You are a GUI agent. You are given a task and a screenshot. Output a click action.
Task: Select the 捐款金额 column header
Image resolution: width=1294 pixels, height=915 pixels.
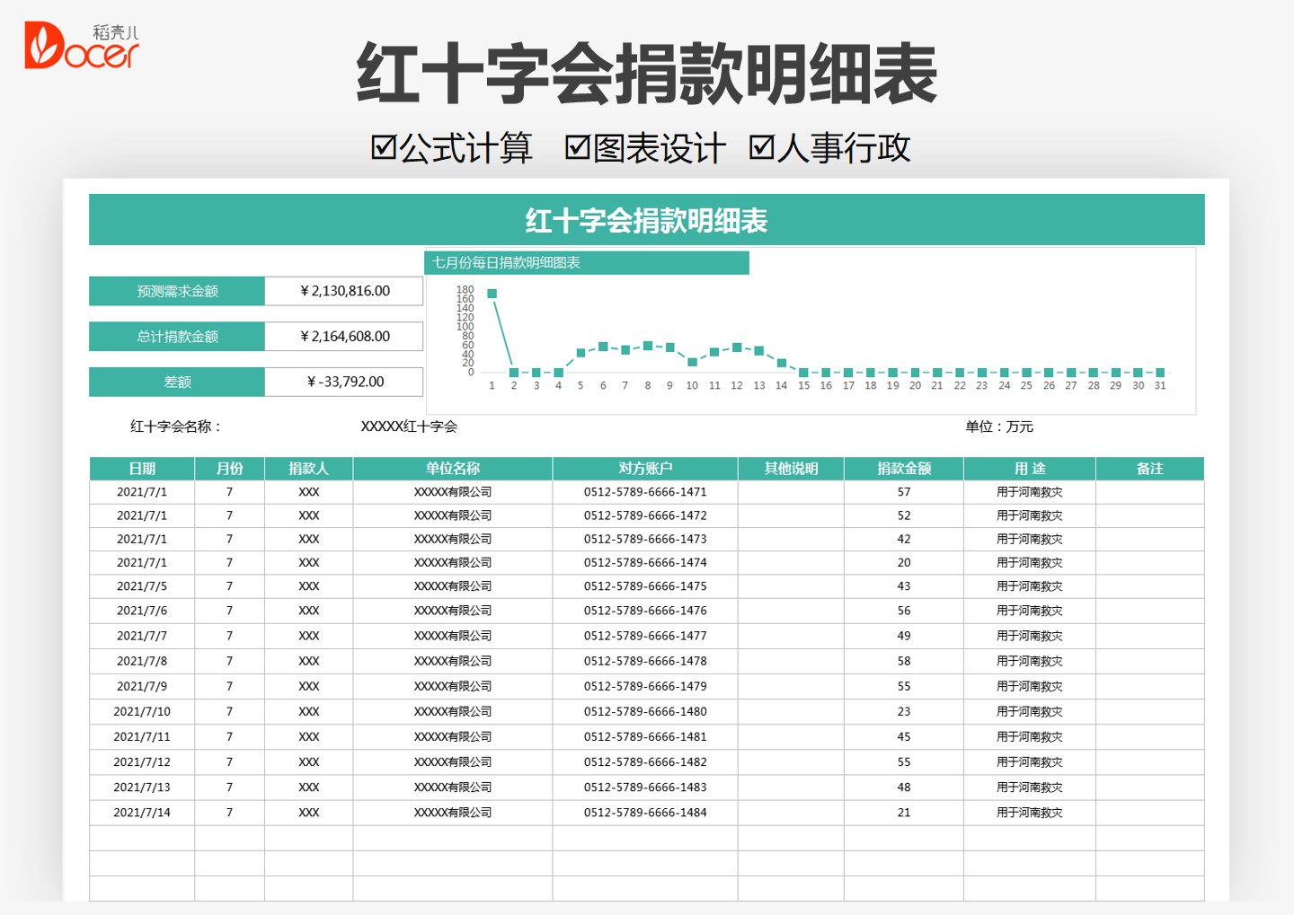(902, 468)
